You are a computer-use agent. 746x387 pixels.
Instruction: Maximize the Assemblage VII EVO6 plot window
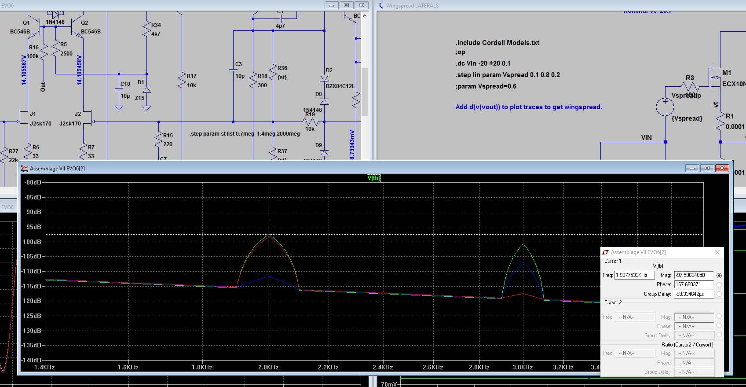[x=707, y=168]
